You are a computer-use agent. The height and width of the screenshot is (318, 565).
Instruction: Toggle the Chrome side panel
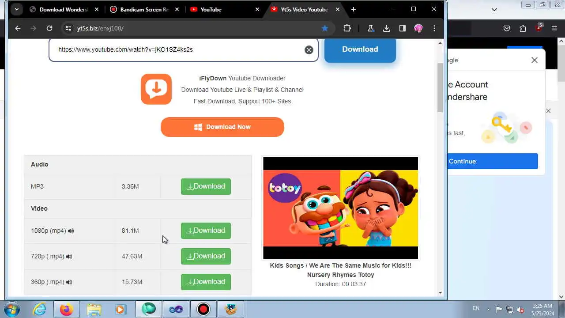tap(403, 28)
